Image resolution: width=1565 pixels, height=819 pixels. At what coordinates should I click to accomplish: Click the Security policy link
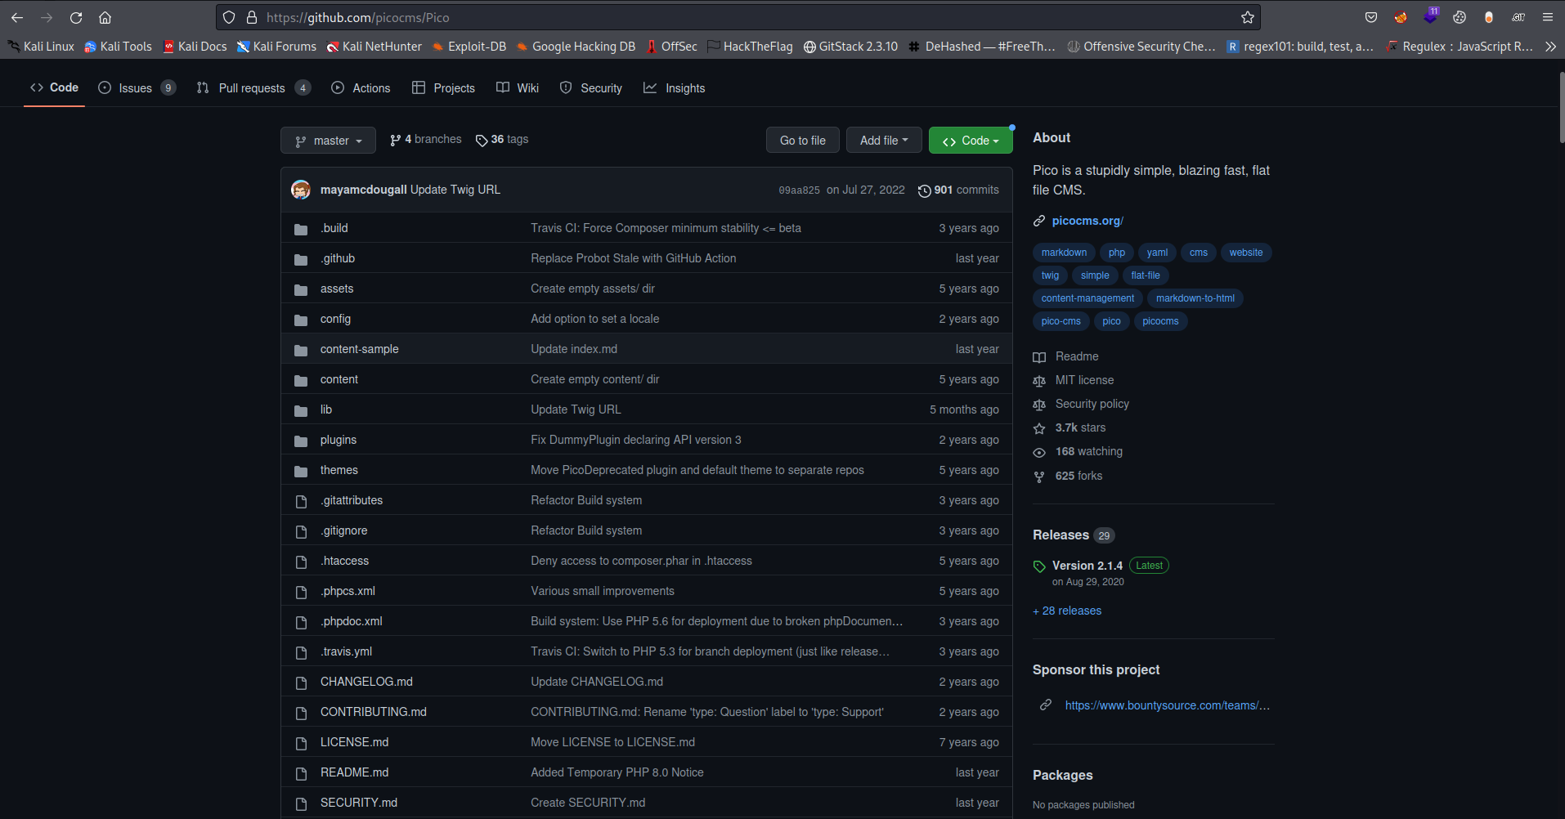pos(1092,404)
